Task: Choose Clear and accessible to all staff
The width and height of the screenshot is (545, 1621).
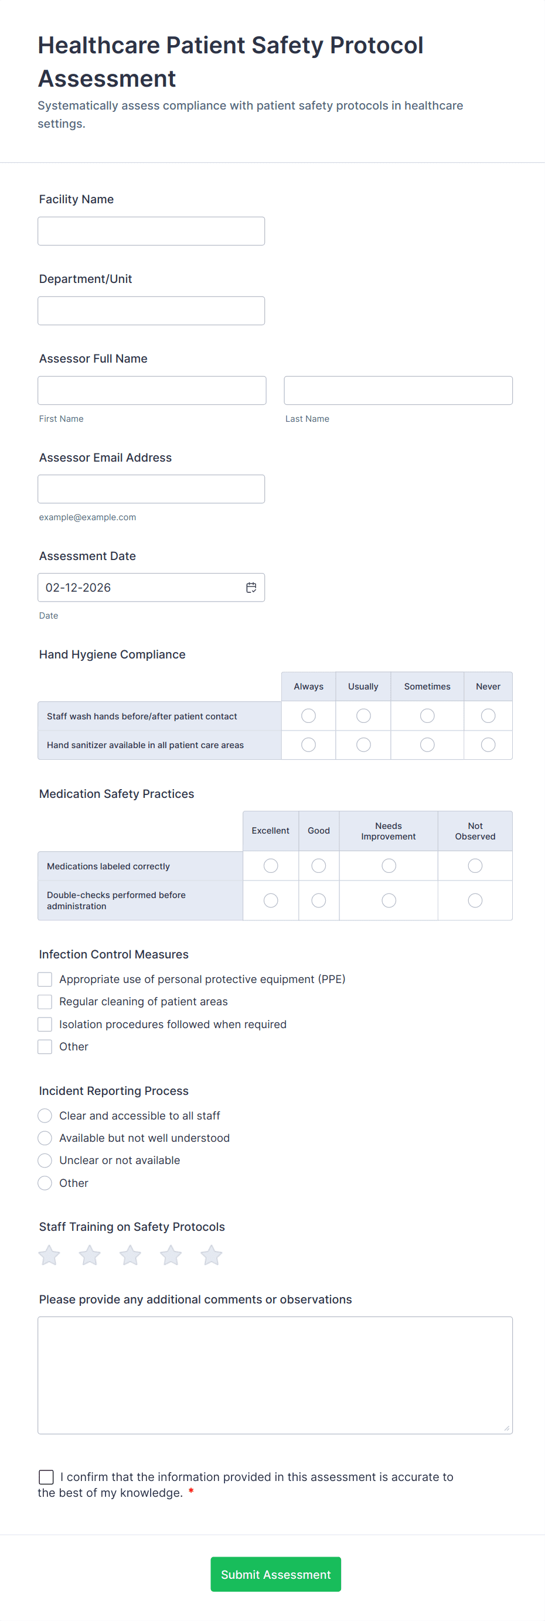Action: pos(45,1115)
